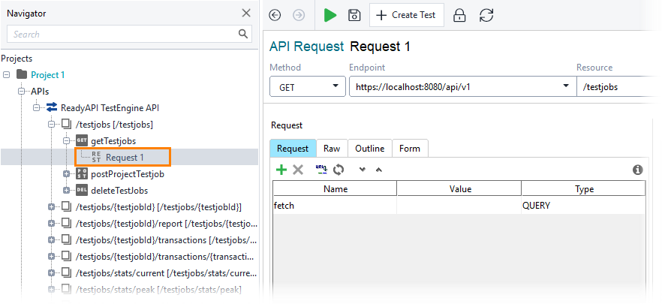Click the URL extract parameters icon
This screenshot has width=662, height=304.
322,170
